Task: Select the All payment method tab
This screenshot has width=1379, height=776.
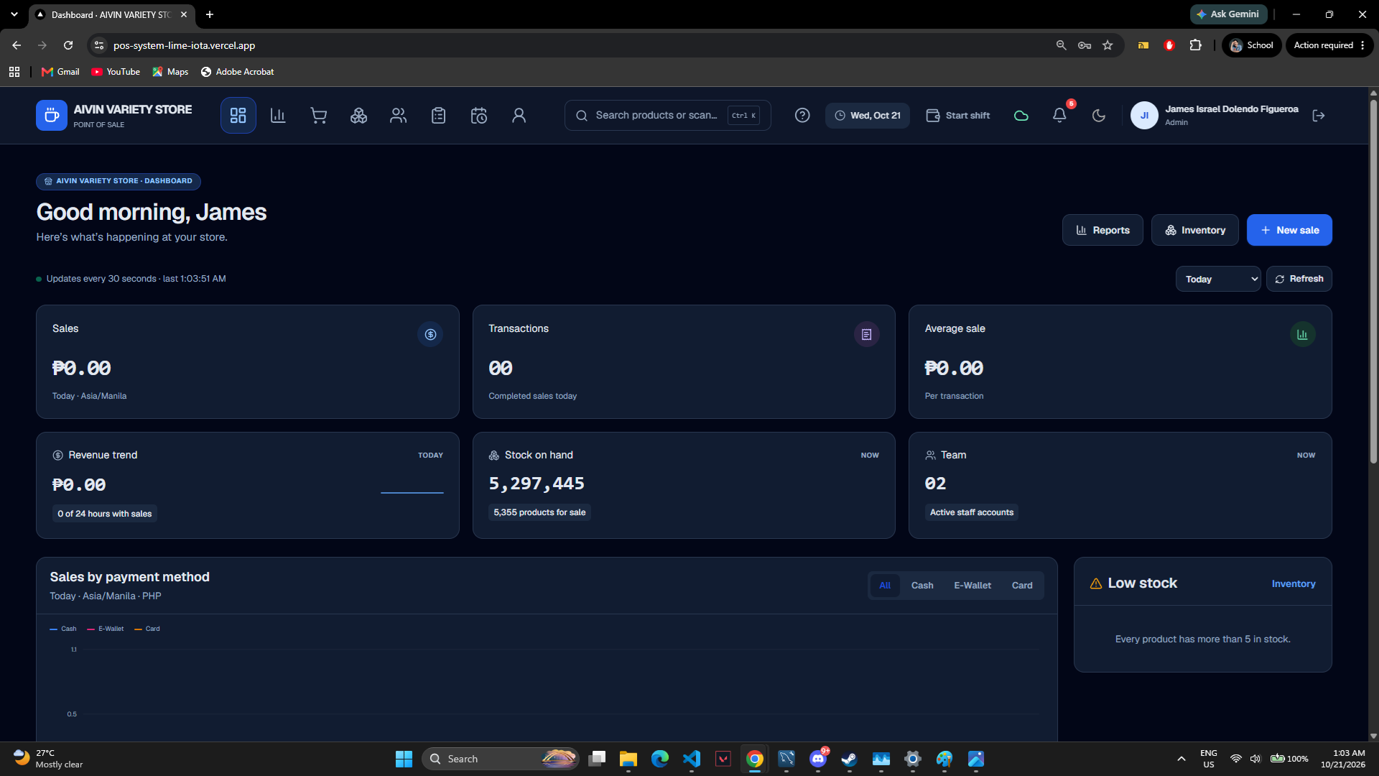Action: pos(885,586)
